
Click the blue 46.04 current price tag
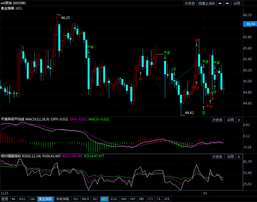click(x=249, y=24)
